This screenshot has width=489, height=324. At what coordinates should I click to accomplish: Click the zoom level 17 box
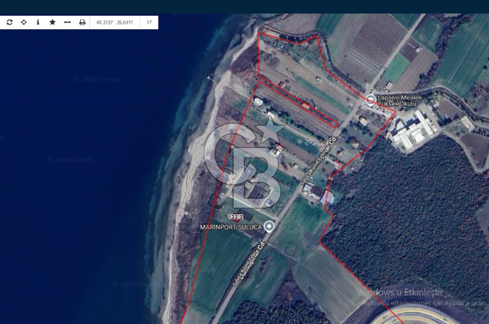[149, 22]
